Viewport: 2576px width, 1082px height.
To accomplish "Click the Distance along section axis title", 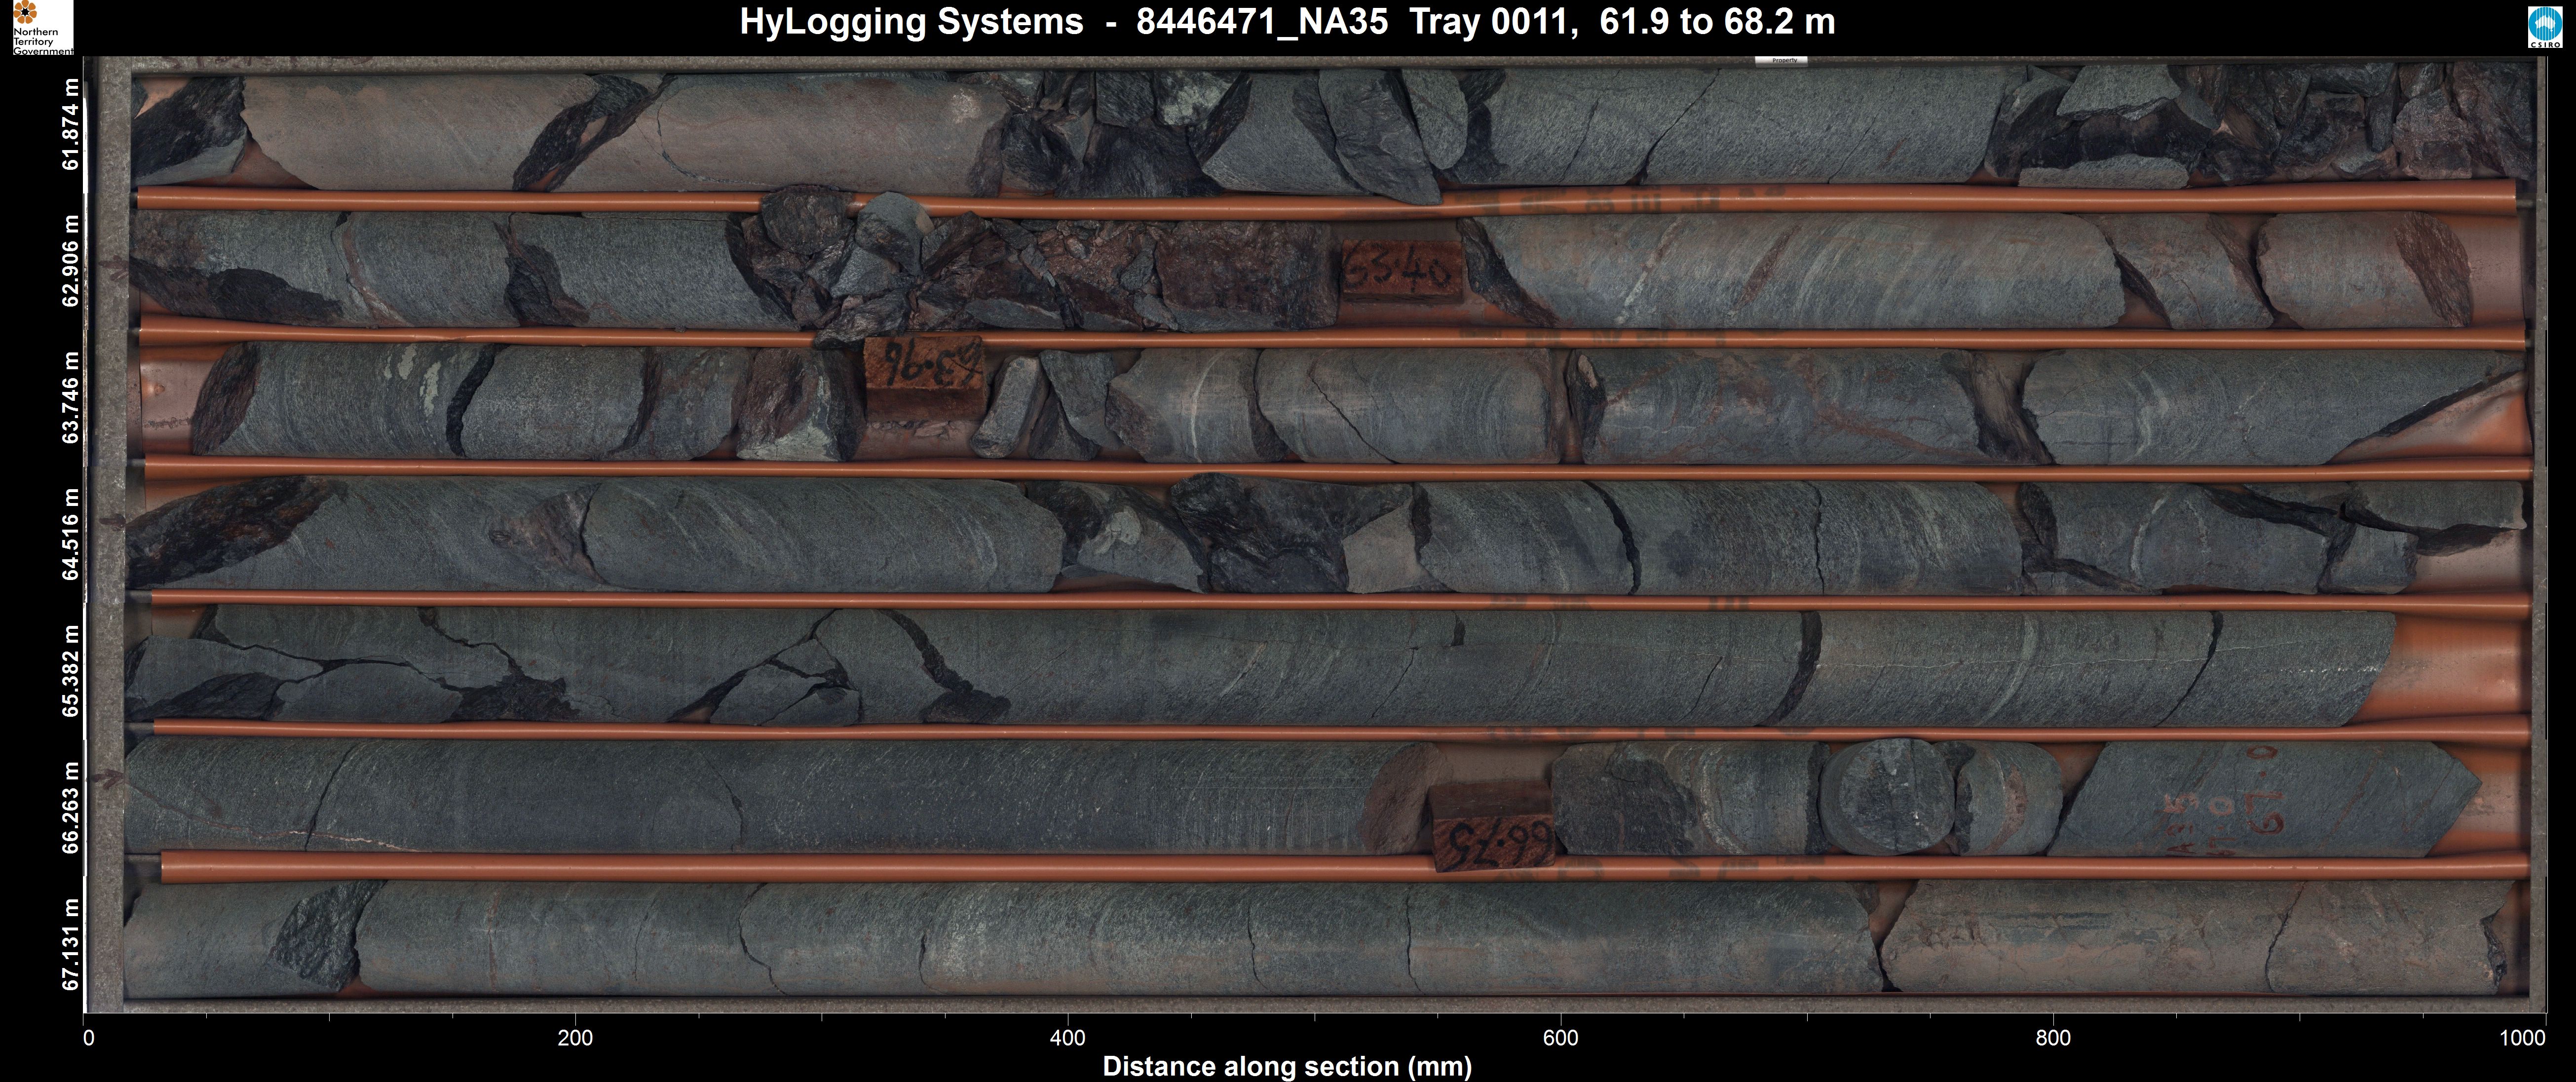I will coord(1287,1066).
